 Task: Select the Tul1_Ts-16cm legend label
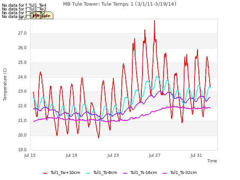pos(144,172)
